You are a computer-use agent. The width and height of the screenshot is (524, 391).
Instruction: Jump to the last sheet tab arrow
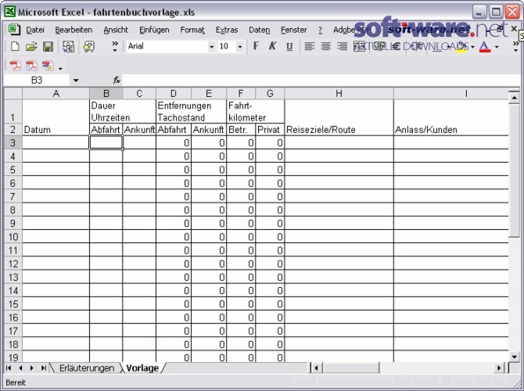point(44,368)
